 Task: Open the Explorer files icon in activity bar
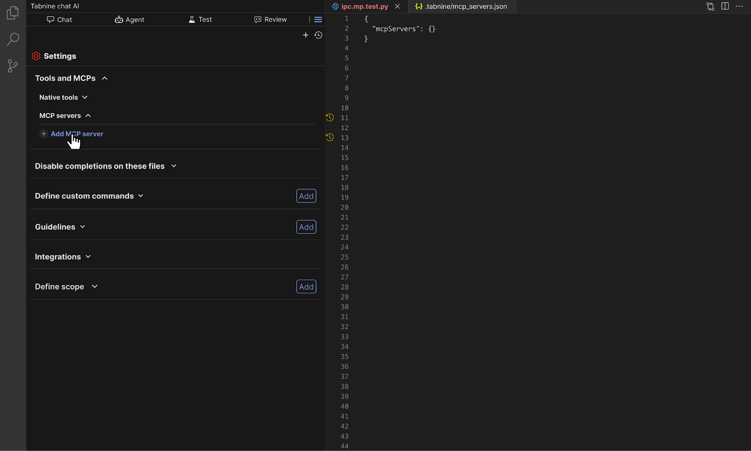pos(13,13)
